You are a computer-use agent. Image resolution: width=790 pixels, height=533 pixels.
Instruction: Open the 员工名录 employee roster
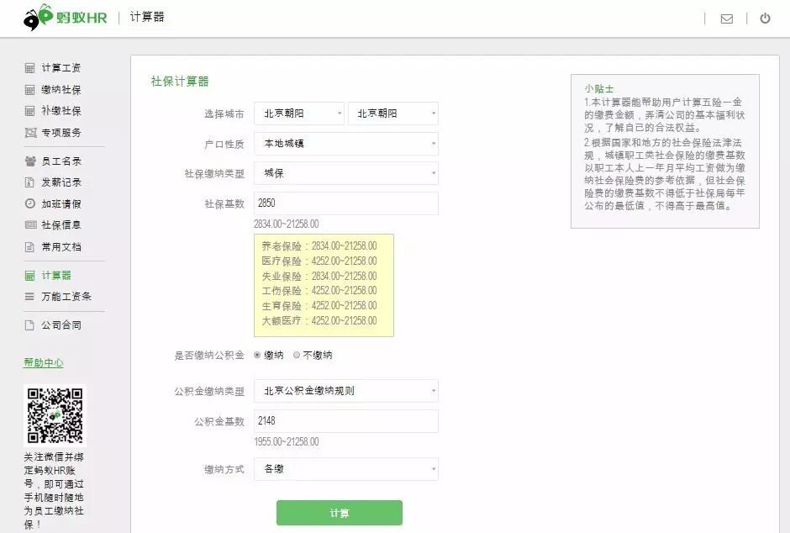(x=55, y=161)
